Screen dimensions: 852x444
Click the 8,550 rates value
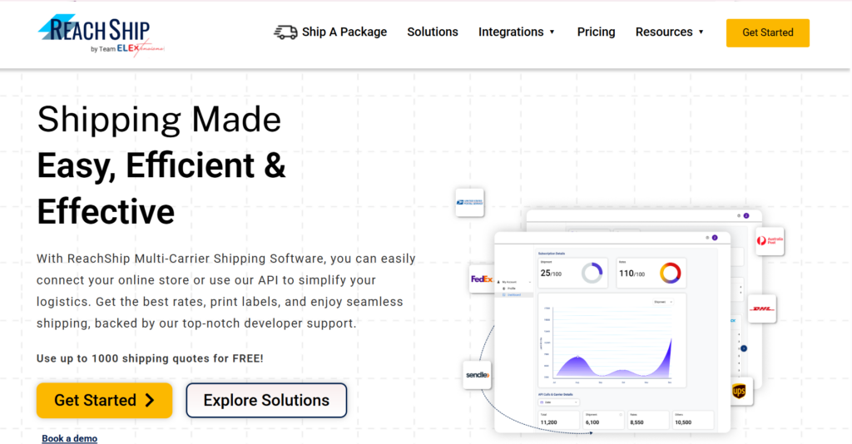(637, 422)
